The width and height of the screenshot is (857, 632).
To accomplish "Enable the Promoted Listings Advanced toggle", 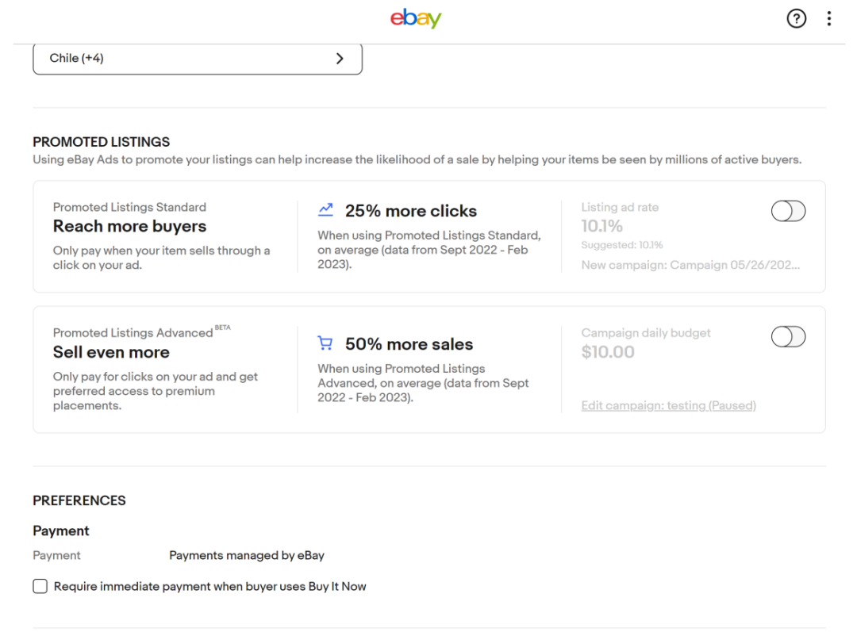I will 787,337.
